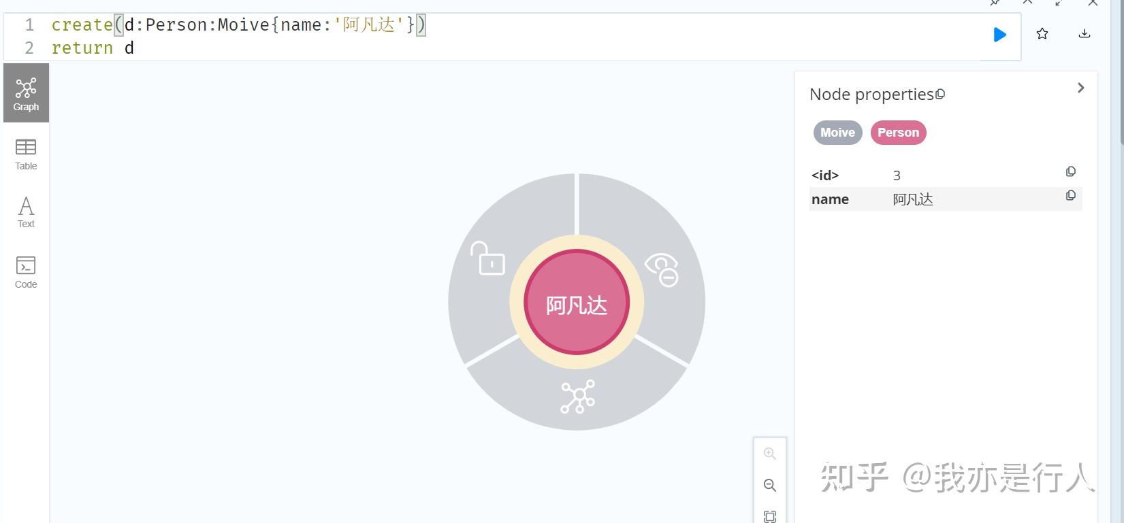Collapse the Node properties panel
Image resolution: width=1124 pixels, height=523 pixels.
click(x=1080, y=88)
